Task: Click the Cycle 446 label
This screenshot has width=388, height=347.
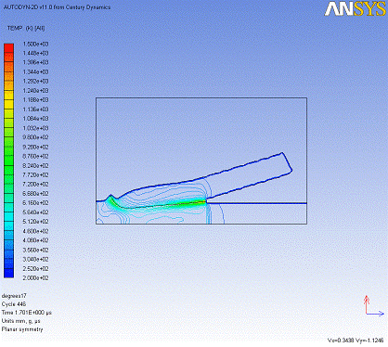Action: [x=14, y=304]
